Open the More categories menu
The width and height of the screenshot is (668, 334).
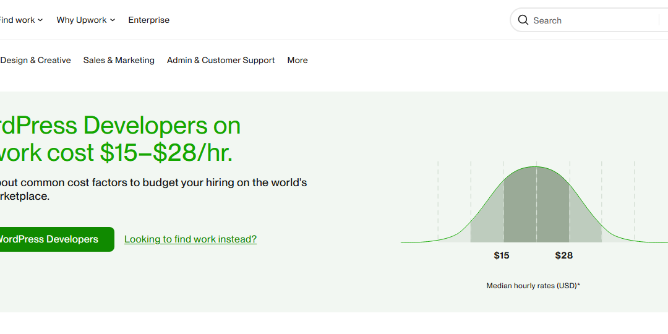pyautogui.click(x=298, y=61)
